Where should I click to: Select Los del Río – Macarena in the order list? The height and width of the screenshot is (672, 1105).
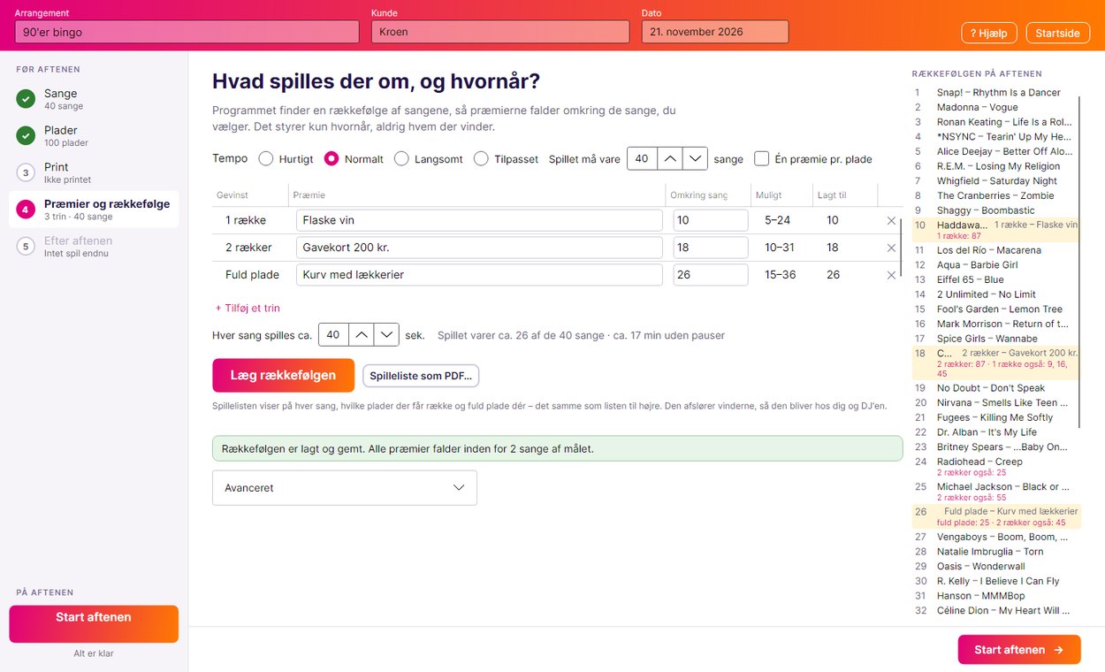(x=995, y=250)
